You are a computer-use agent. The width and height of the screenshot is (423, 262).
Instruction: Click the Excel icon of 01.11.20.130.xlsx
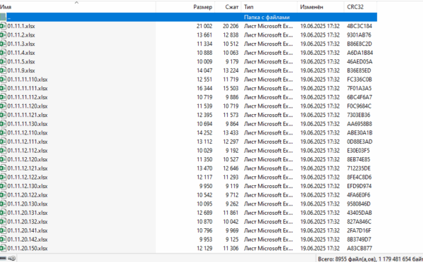click(3, 204)
